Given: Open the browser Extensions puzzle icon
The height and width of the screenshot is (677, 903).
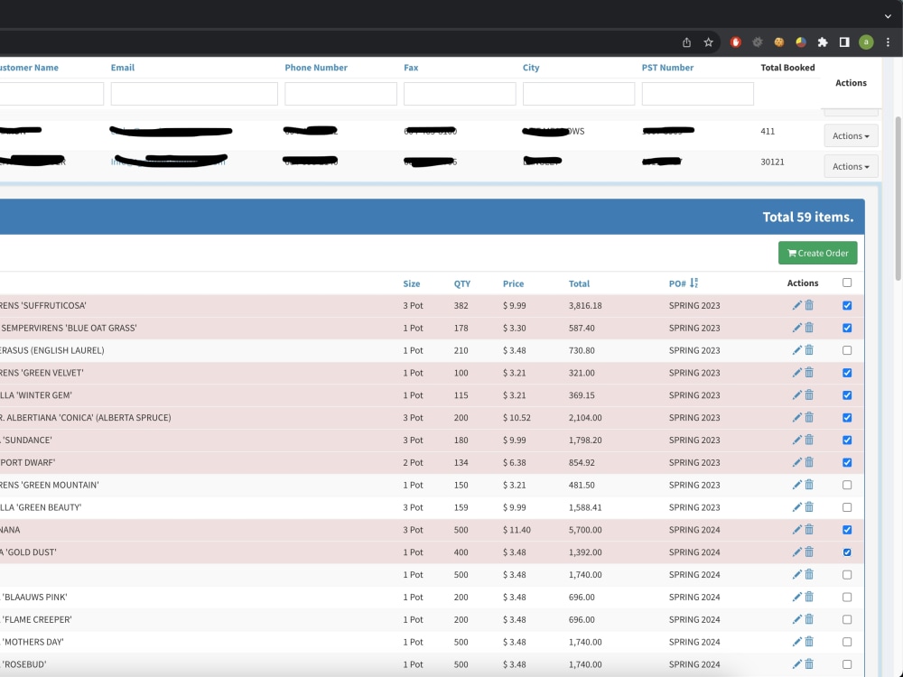Looking at the screenshot, I should click(823, 42).
